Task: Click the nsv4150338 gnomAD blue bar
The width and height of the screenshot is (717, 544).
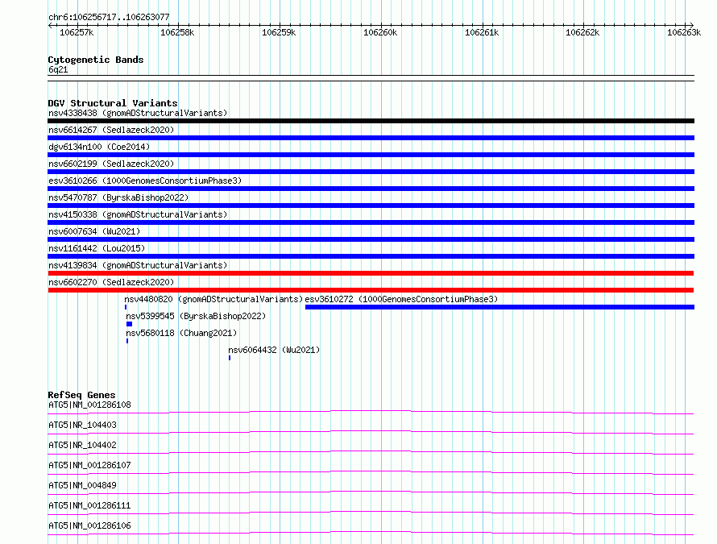Action: [x=371, y=222]
